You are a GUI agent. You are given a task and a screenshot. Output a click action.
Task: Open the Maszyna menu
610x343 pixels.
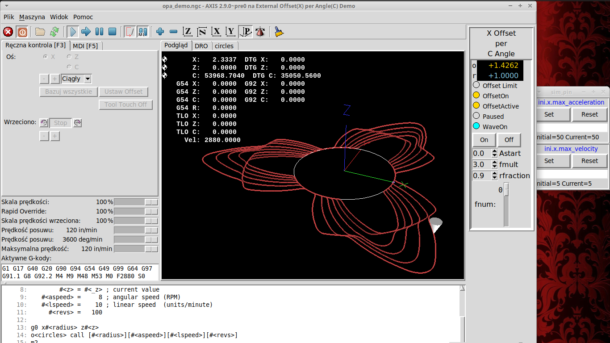click(32, 17)
